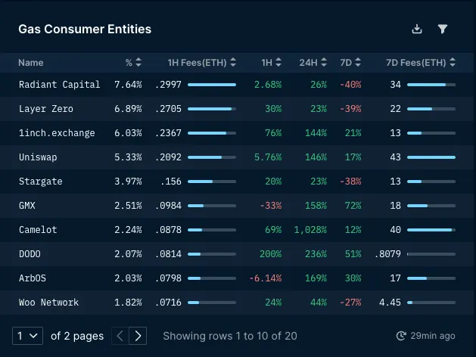
Task: Sort by the 7D change arrows
Action: 358,63
